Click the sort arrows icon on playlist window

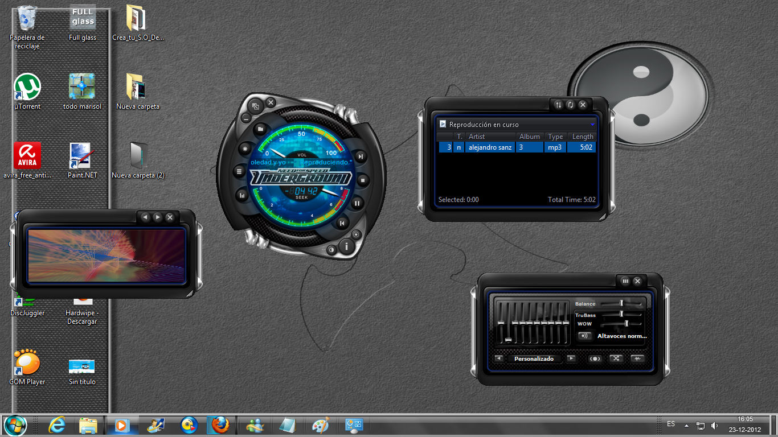coord(557,104)
